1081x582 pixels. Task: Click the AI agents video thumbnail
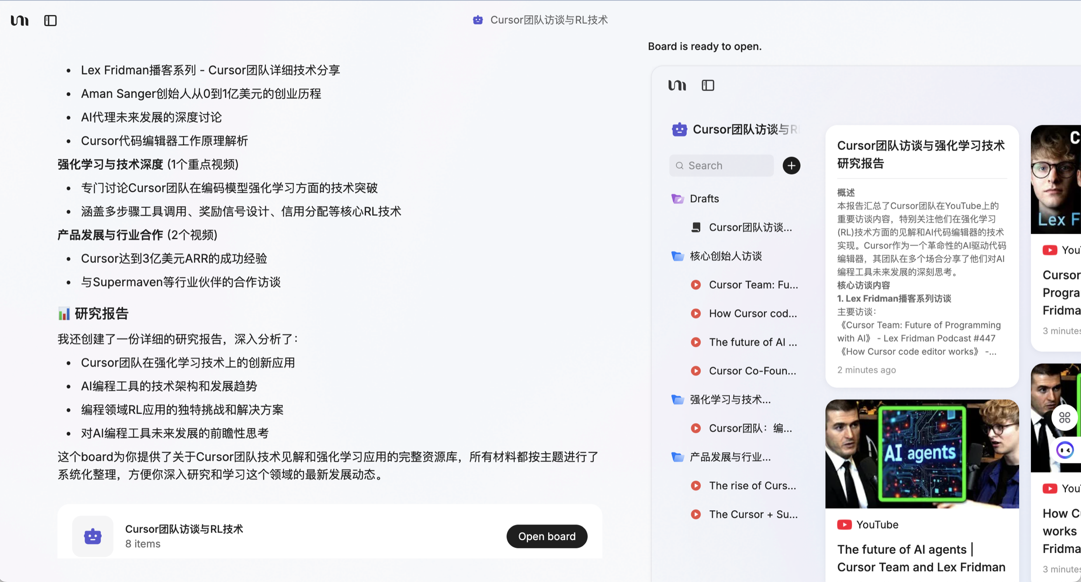coord(922,454)
